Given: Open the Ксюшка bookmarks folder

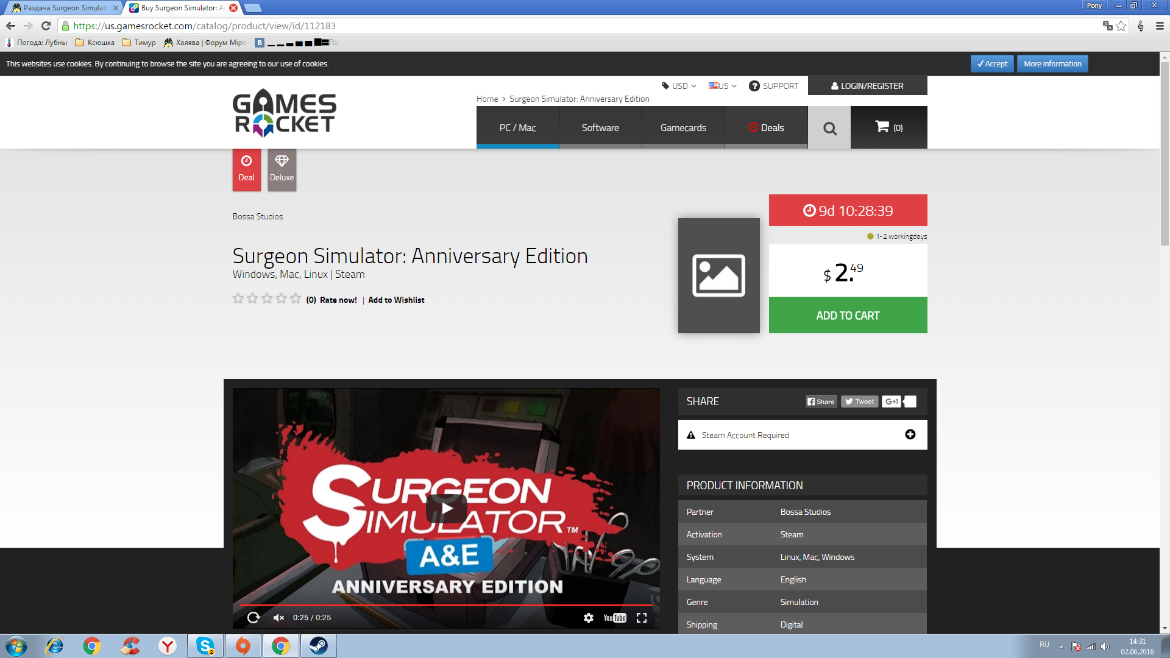Looking at the screenshot, I should point(94,43).
